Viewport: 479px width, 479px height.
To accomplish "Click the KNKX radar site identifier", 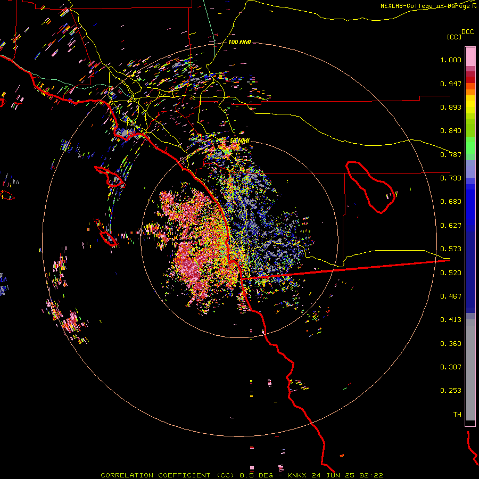I will (x=298, y=475).
